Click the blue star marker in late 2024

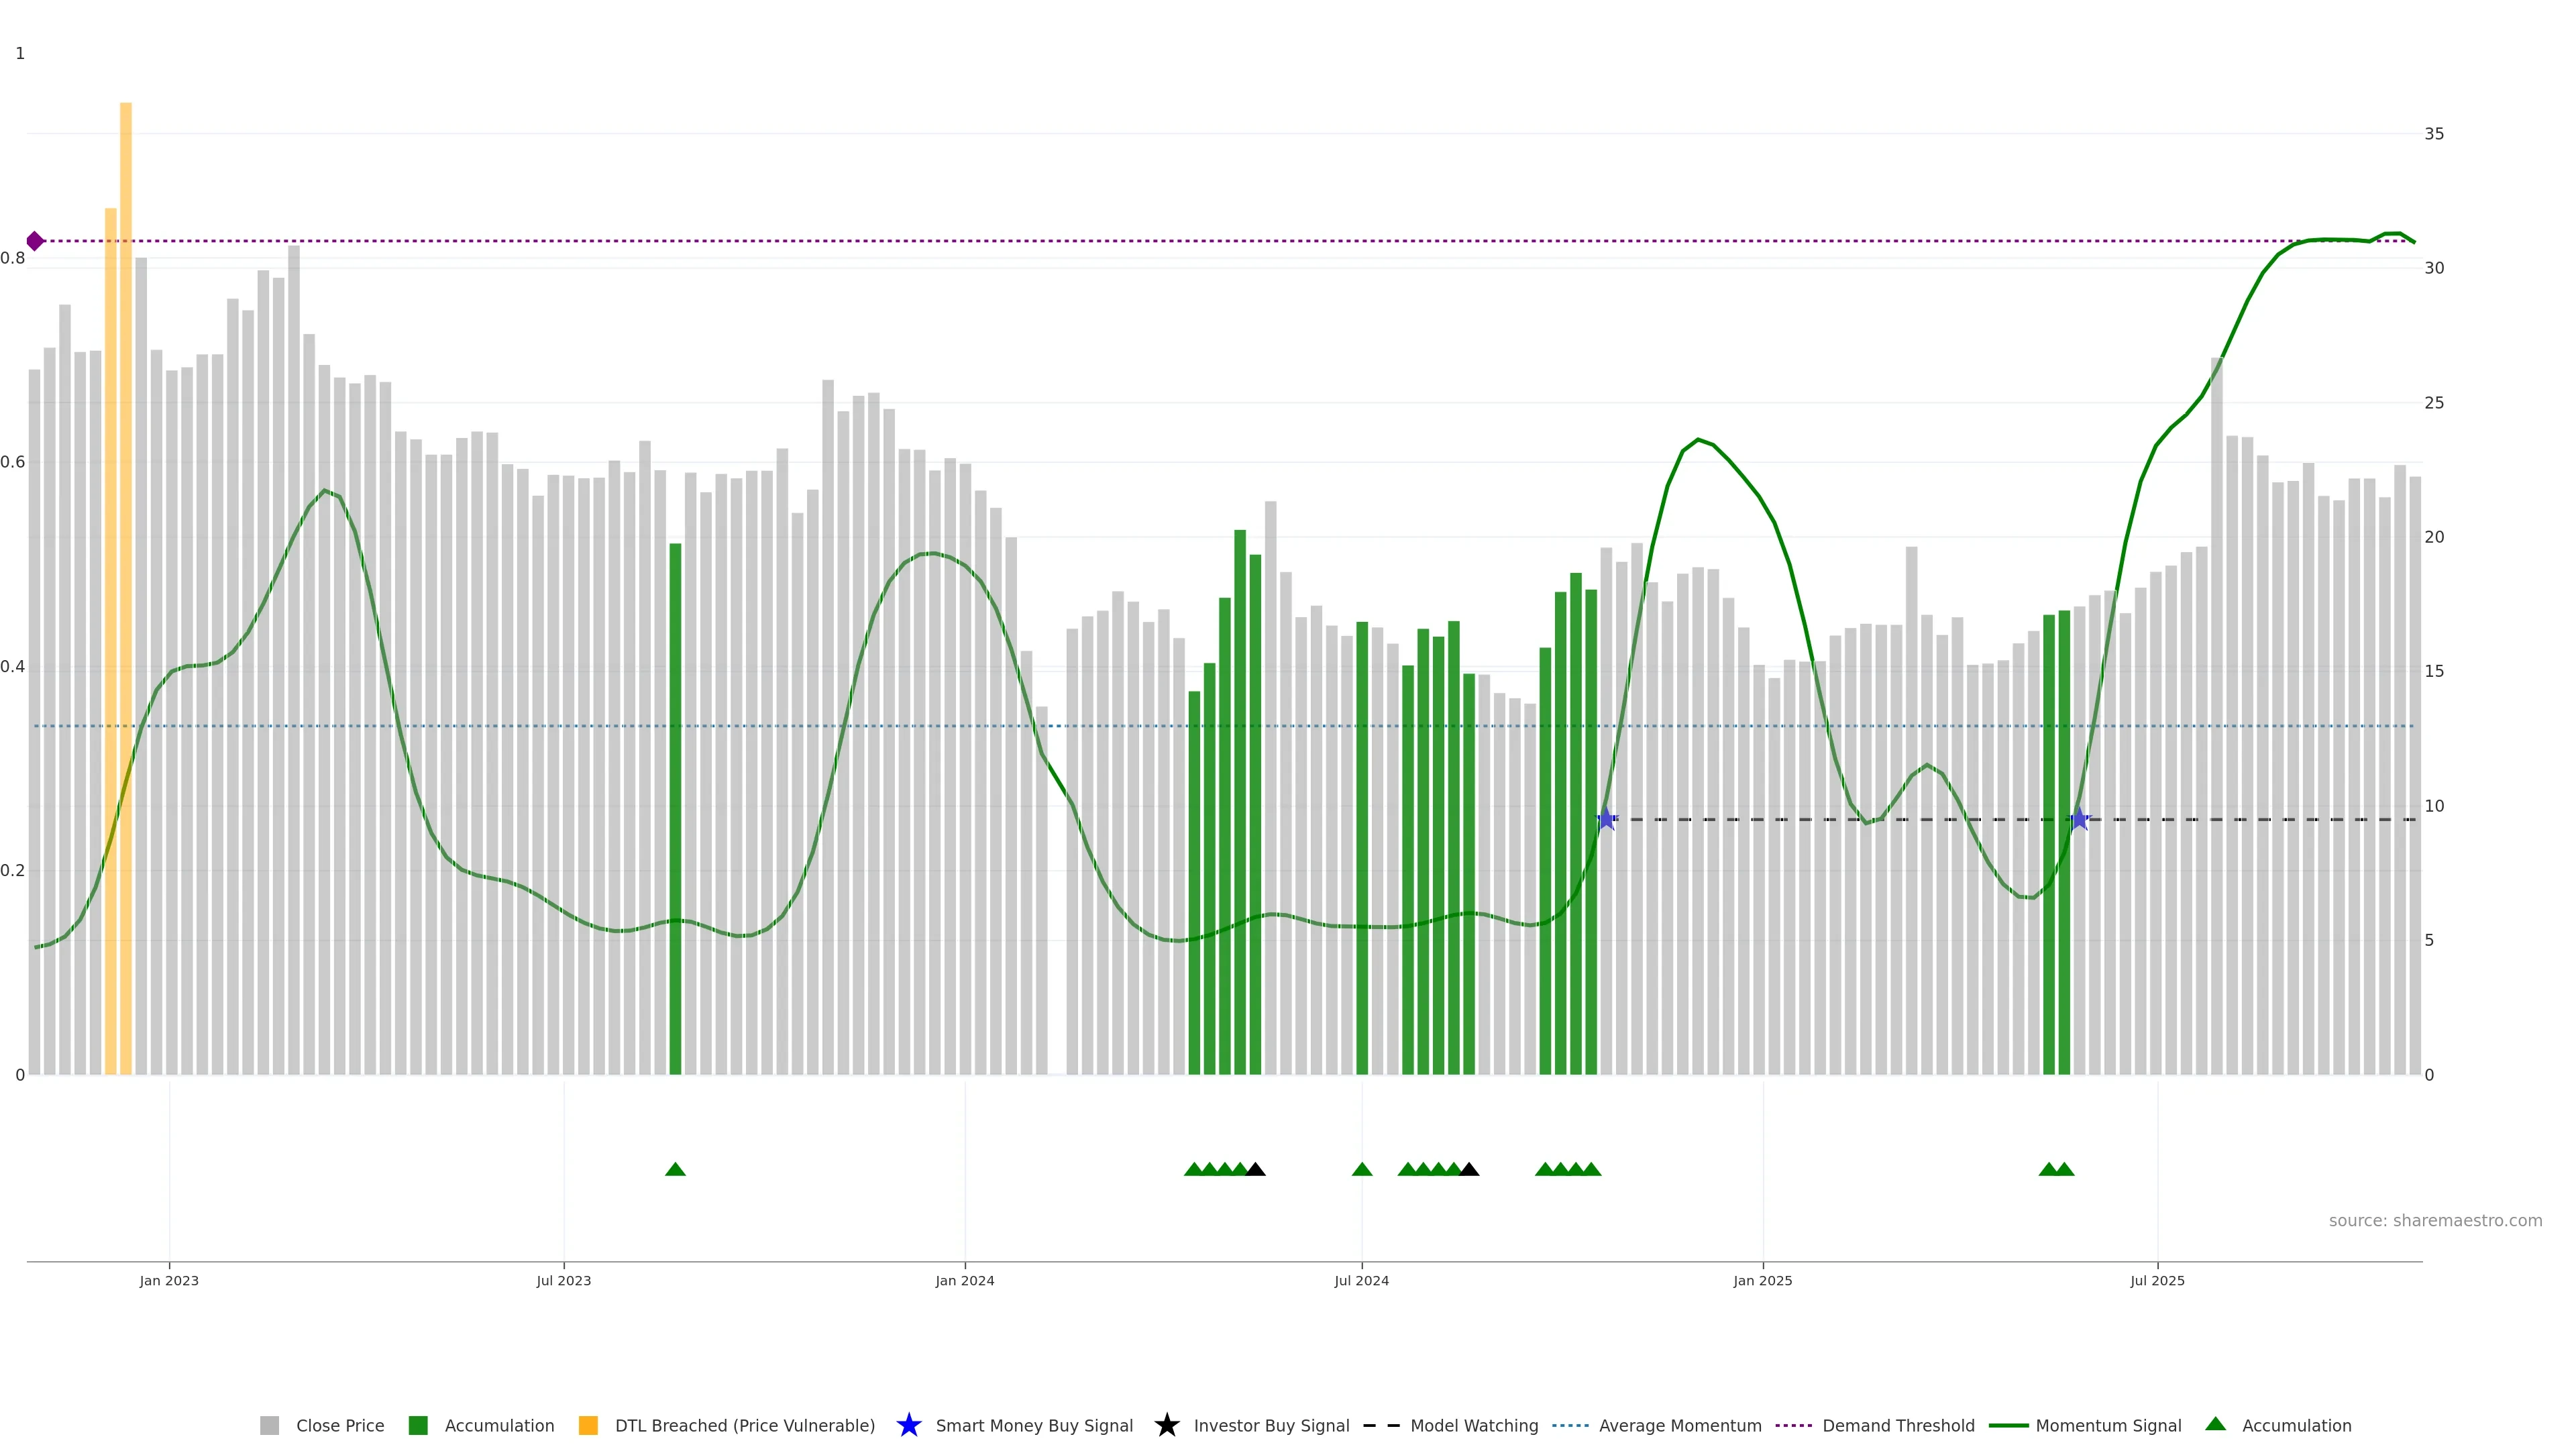(1606, 819)
